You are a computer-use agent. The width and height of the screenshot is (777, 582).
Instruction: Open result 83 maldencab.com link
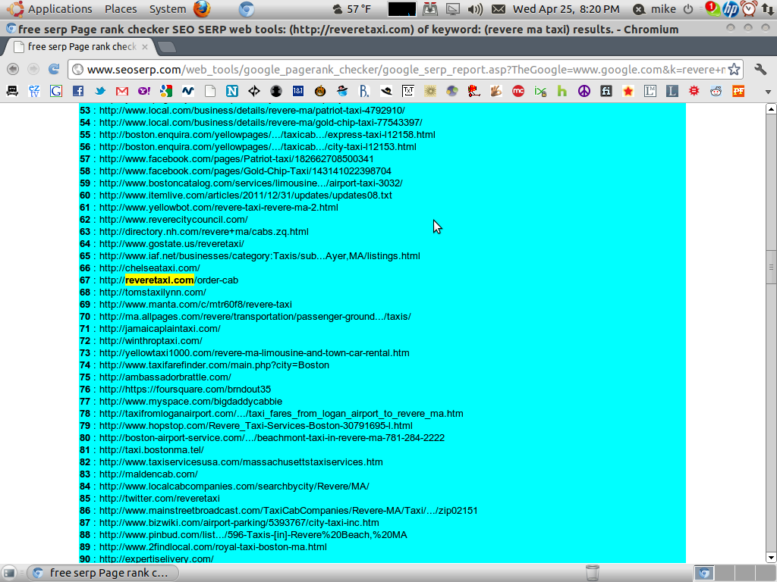[148, 474]
